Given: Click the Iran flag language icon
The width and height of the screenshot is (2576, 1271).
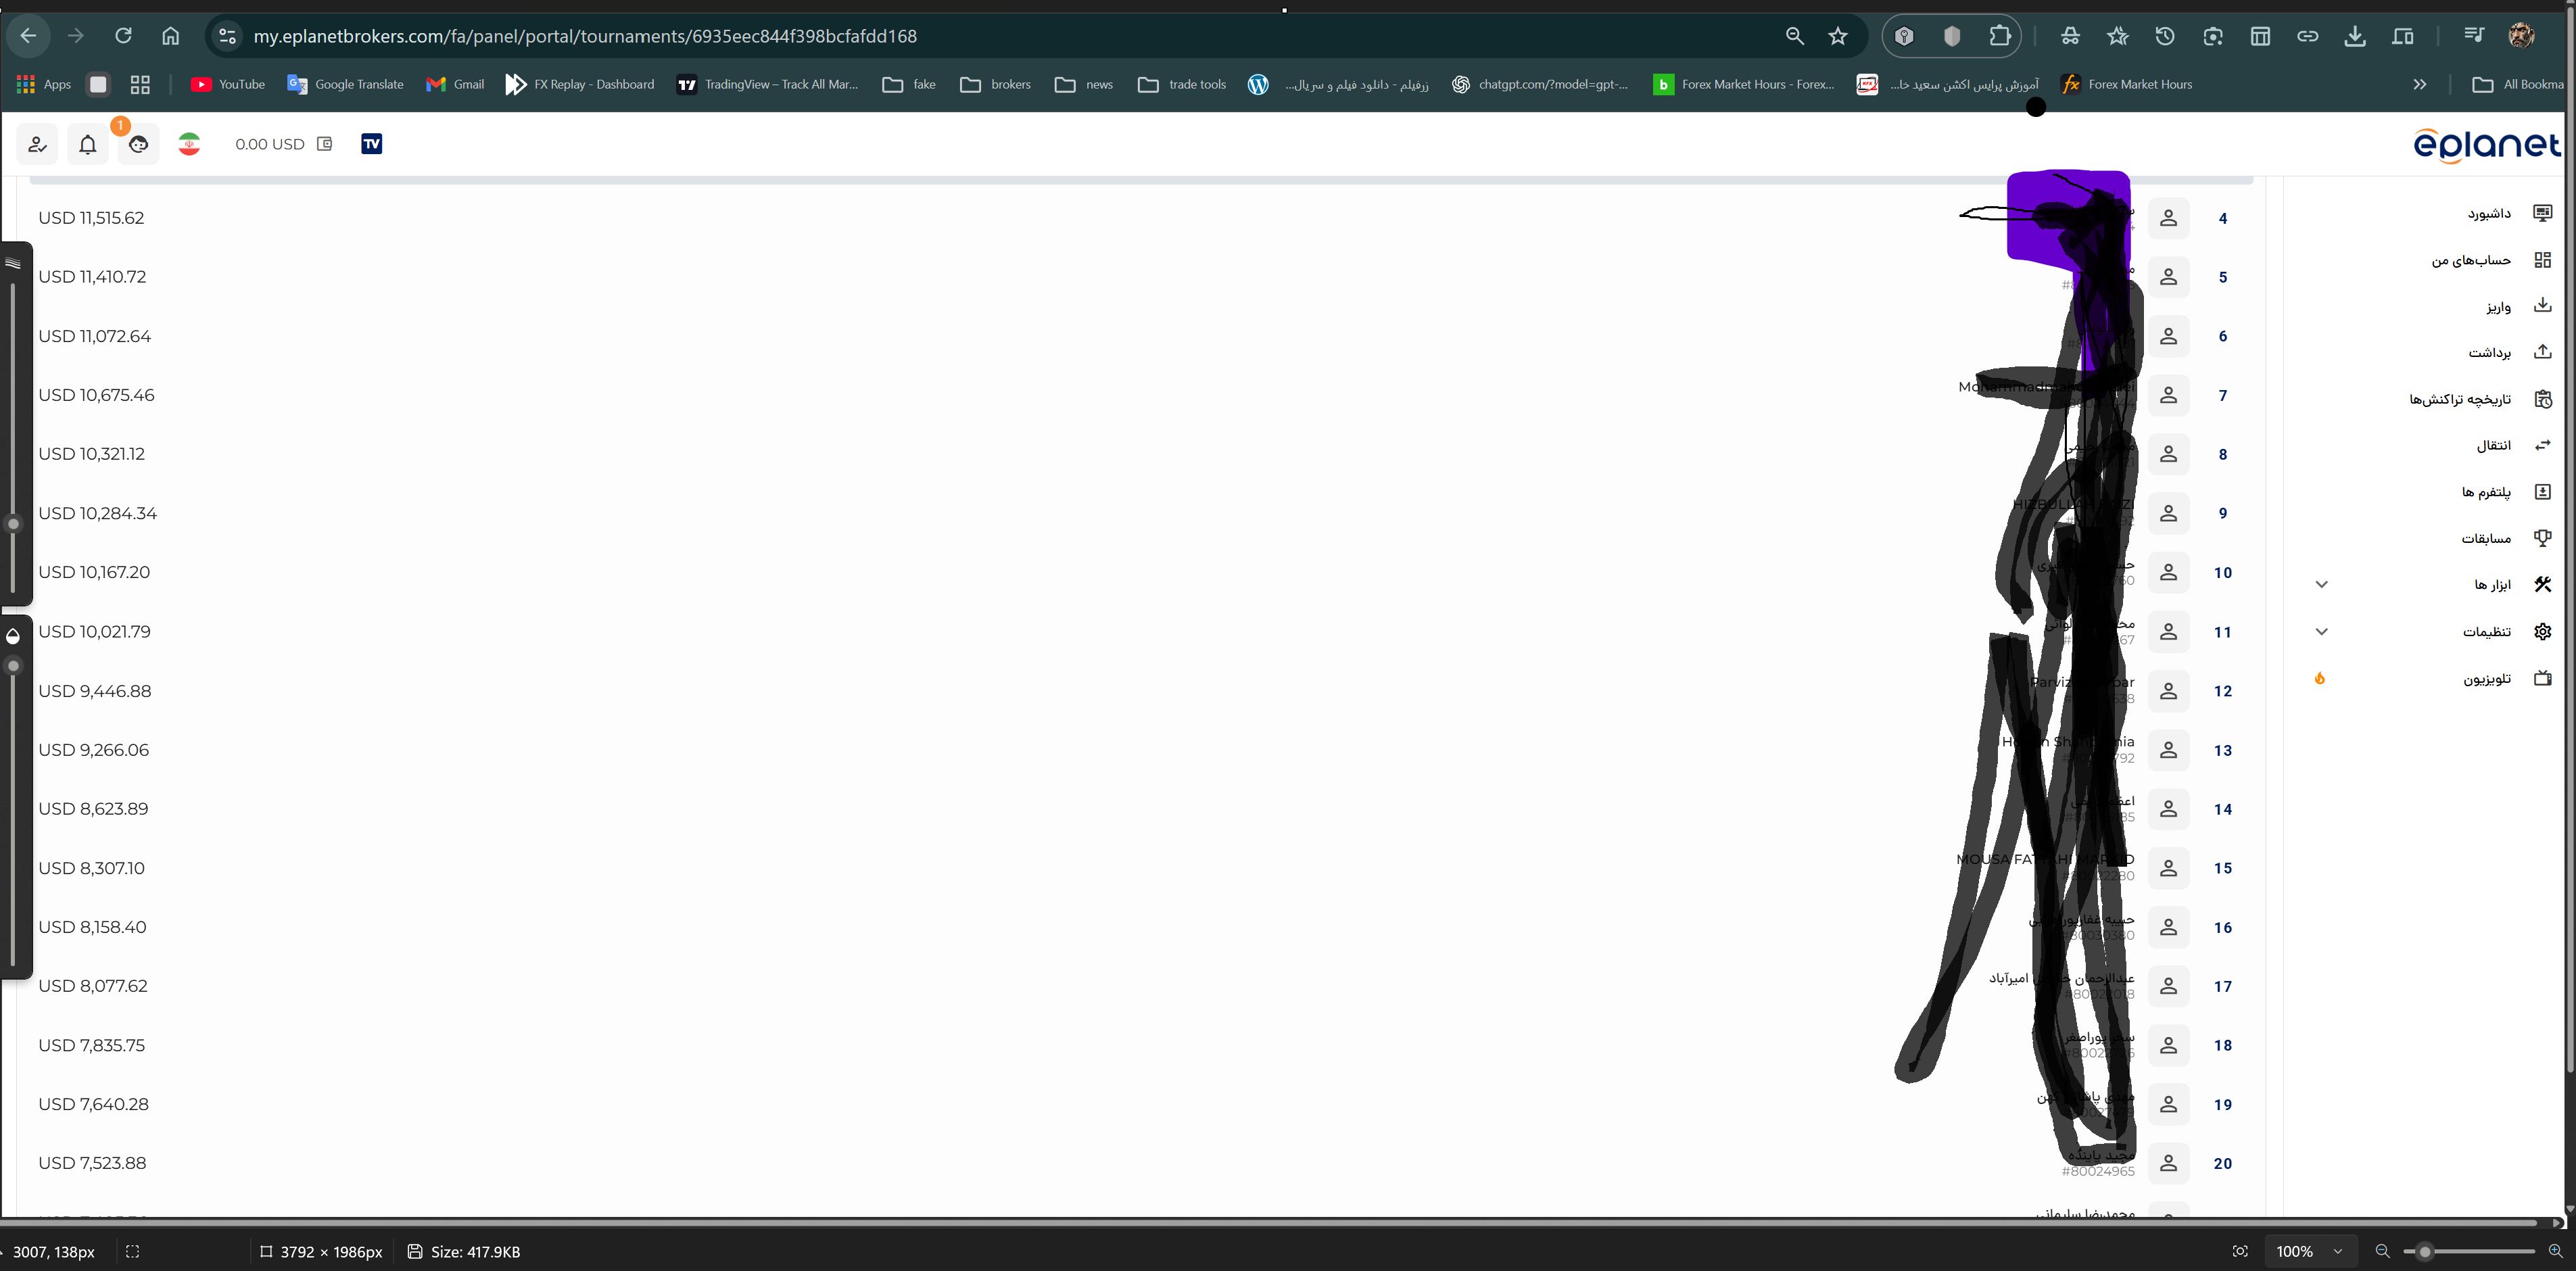Looking at the screenshot, I should (189, 144).
